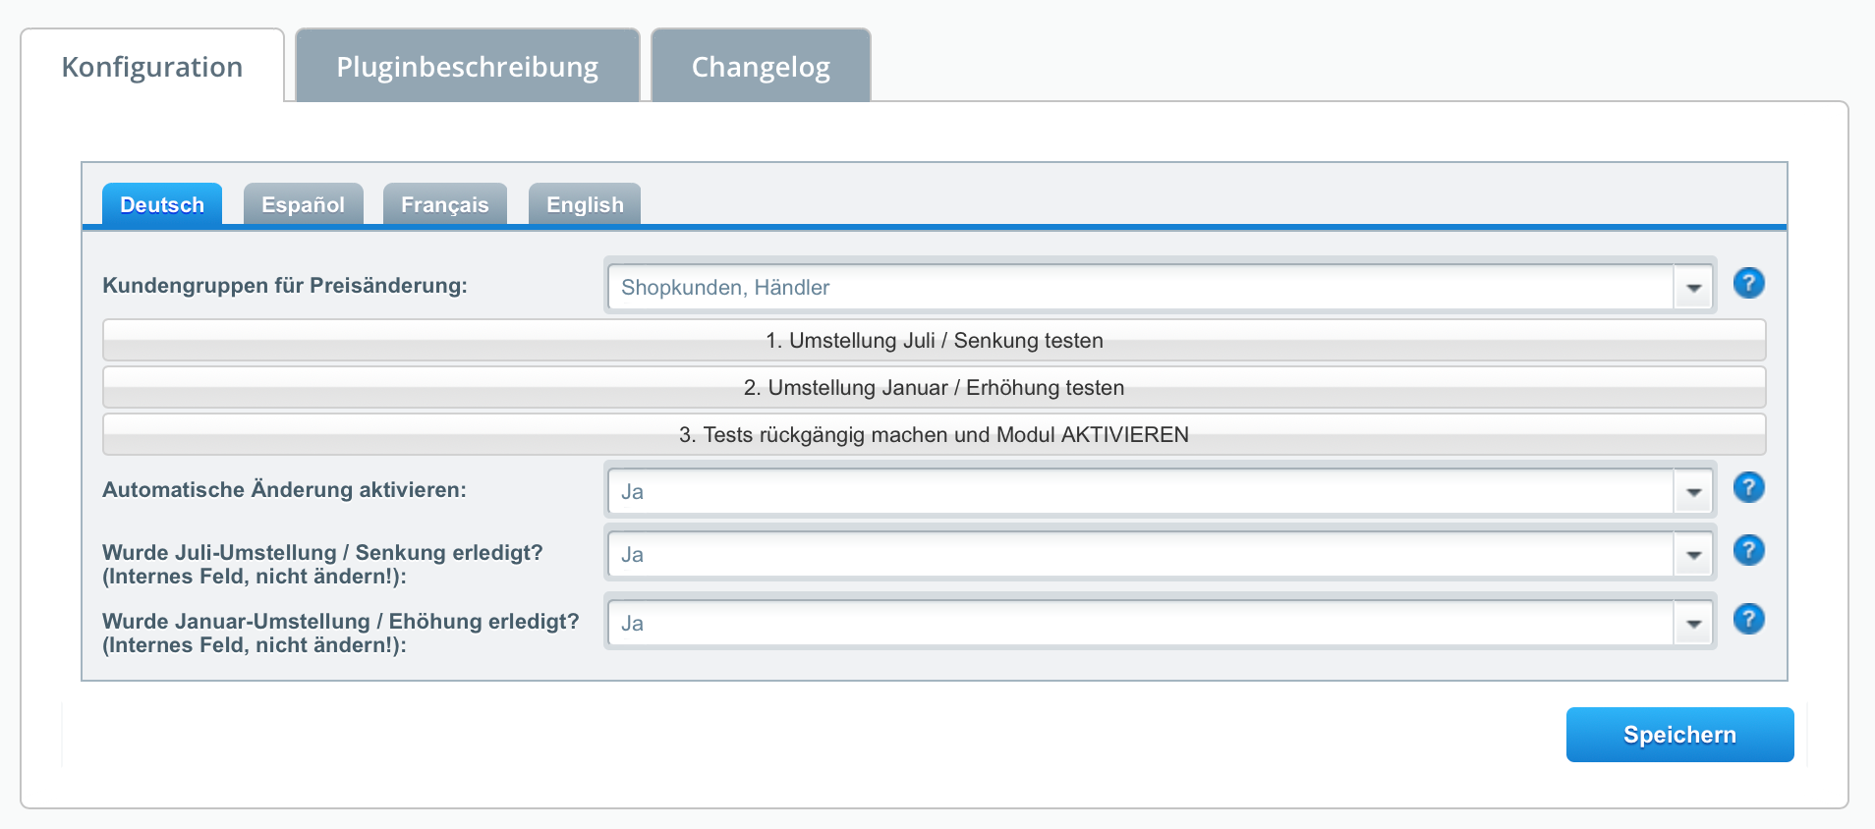View the Changelog tab

click(761, 67)
